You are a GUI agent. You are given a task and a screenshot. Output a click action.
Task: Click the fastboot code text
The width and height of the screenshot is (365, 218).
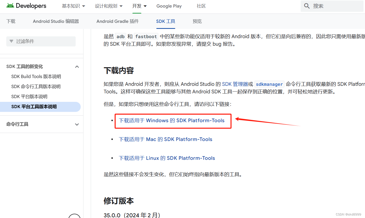pos(146,37)
